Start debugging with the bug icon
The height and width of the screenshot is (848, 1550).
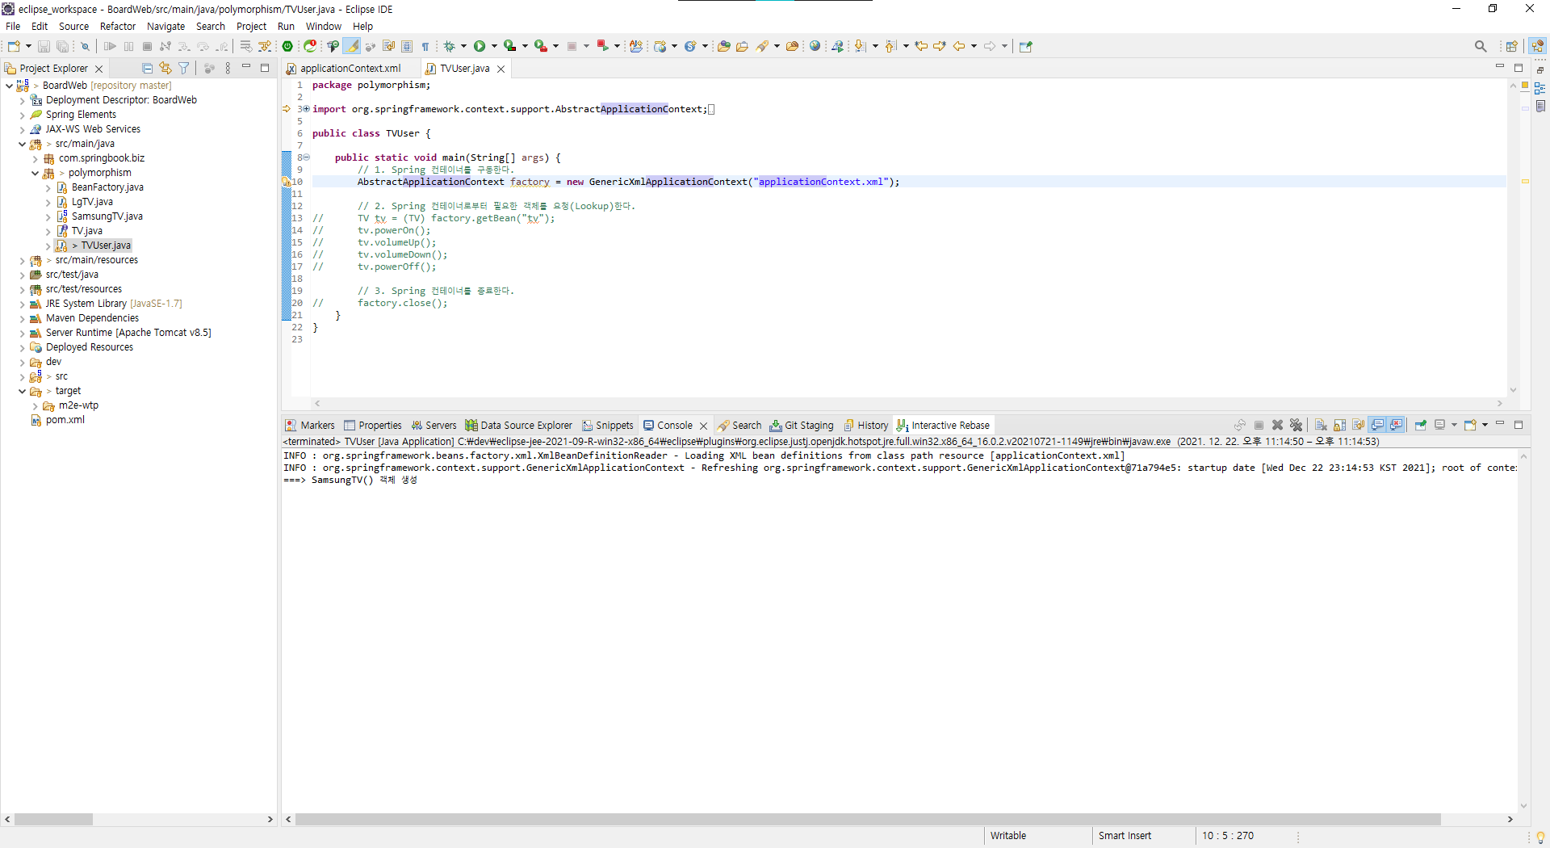pos(450,46)
